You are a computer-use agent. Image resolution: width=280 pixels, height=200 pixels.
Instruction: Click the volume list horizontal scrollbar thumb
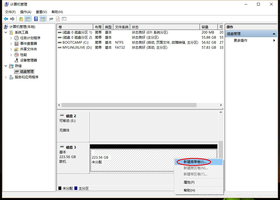tap(129, 105)
